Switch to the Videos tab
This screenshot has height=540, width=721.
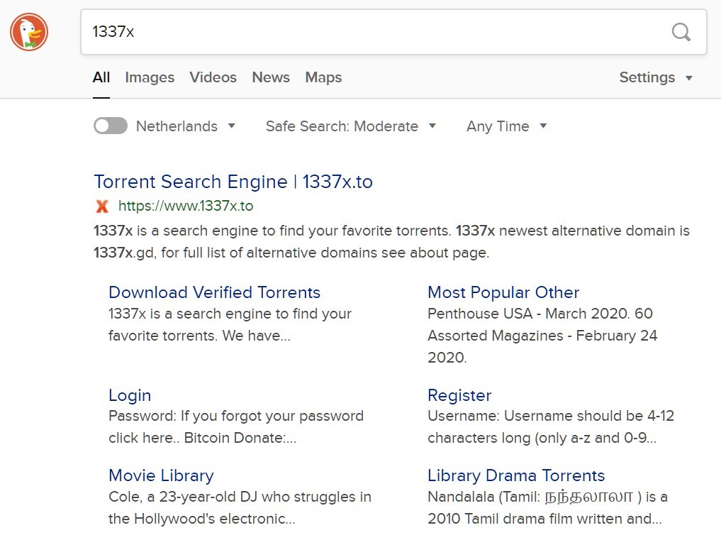(213, 77)
